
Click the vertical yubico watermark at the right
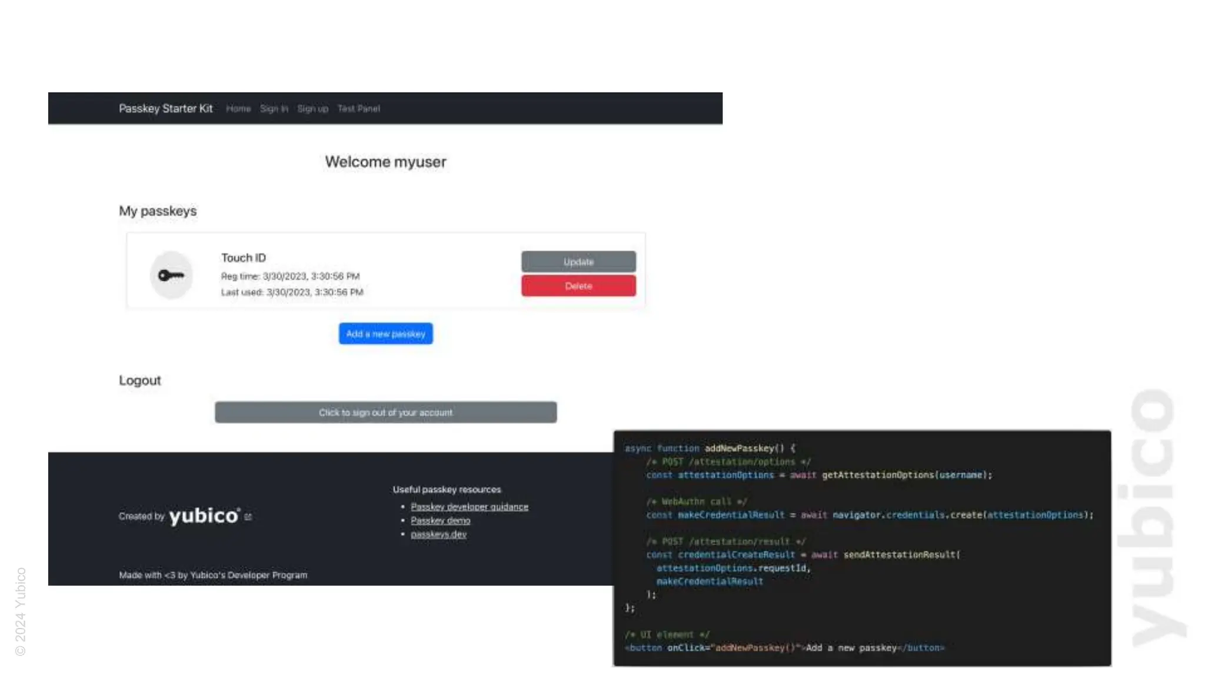tap(1154, 517)
